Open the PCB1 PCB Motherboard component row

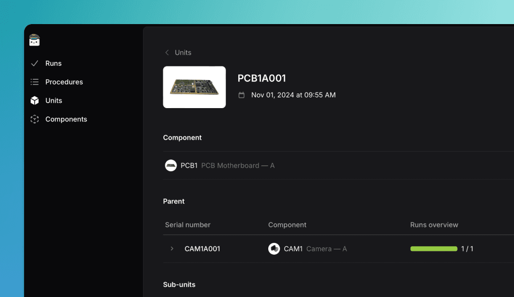tap(338, 165)
